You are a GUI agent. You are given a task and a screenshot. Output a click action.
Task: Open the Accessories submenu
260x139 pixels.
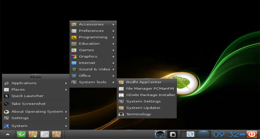pyautogui.click(x=93, y=24)
